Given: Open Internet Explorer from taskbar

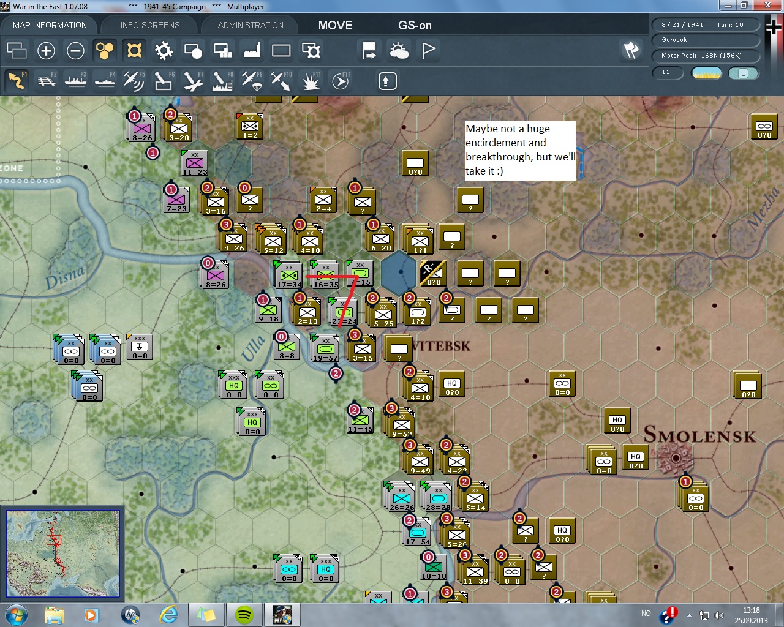Looking at the screenshot, I should (168, 615).
